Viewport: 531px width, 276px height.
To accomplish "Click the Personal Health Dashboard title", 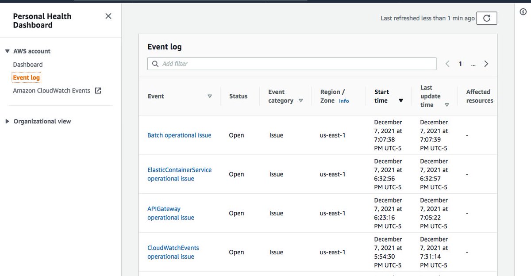I will click(42, 21).
